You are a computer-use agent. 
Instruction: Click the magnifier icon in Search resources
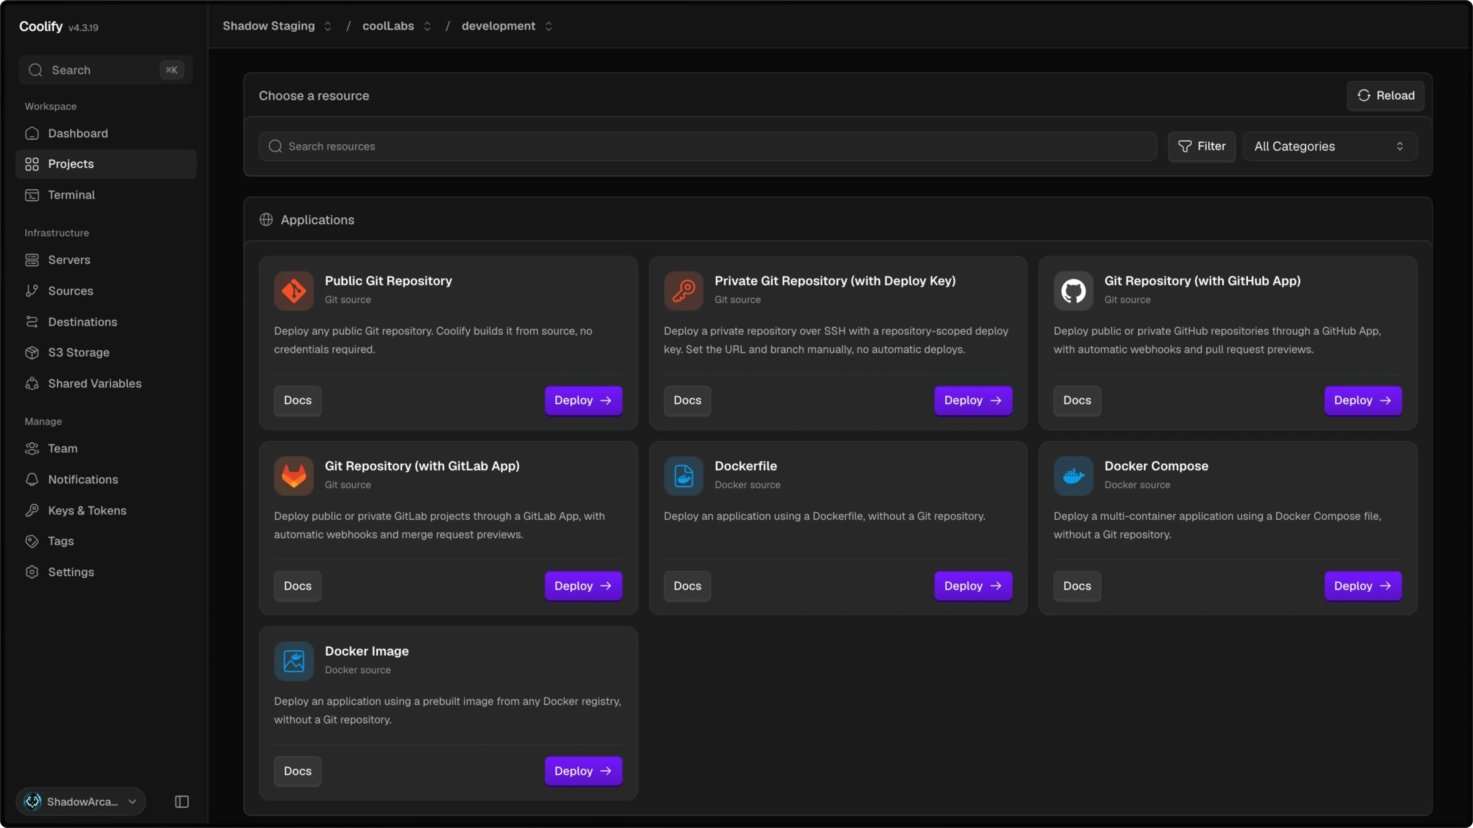click(275, 146)
